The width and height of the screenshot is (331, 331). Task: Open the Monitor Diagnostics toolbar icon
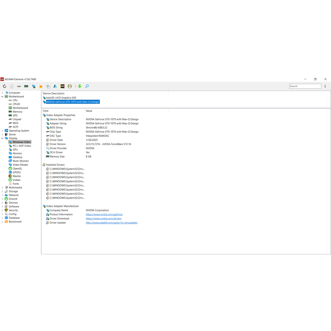[x=34, y=86]
